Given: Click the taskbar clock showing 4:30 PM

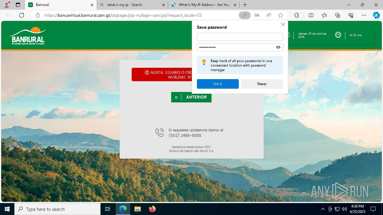Looking at the screenshot, I should (358, 209).
